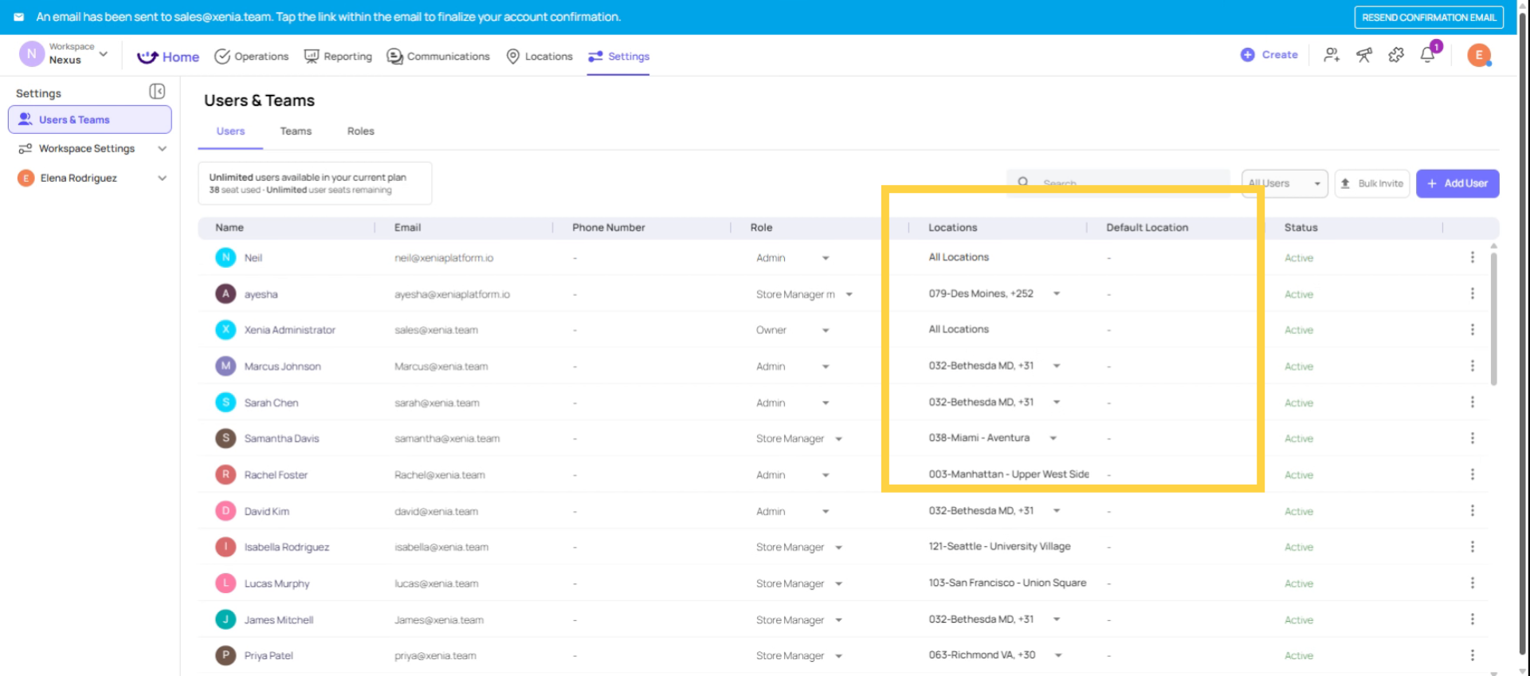Open Reporting menu
This screenshot has height=676, width=1530.
pos(338,56)
